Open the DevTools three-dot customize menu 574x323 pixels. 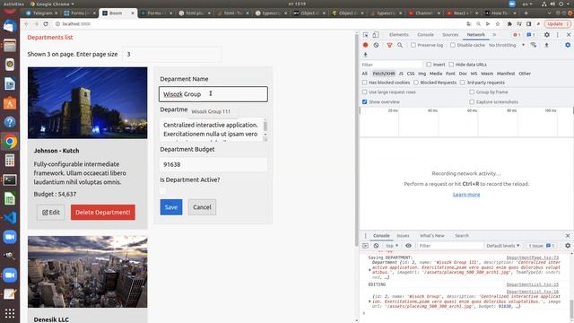[x=558, y=35]
